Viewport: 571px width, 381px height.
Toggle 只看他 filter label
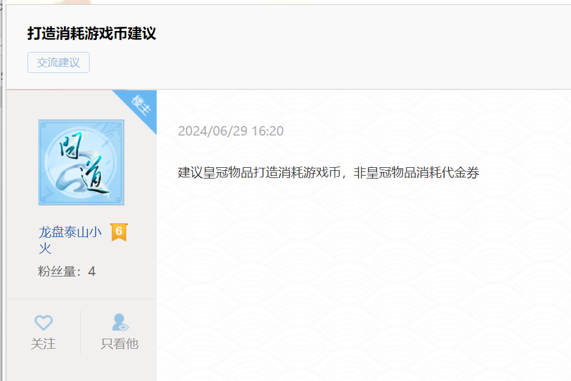point(120,343)
